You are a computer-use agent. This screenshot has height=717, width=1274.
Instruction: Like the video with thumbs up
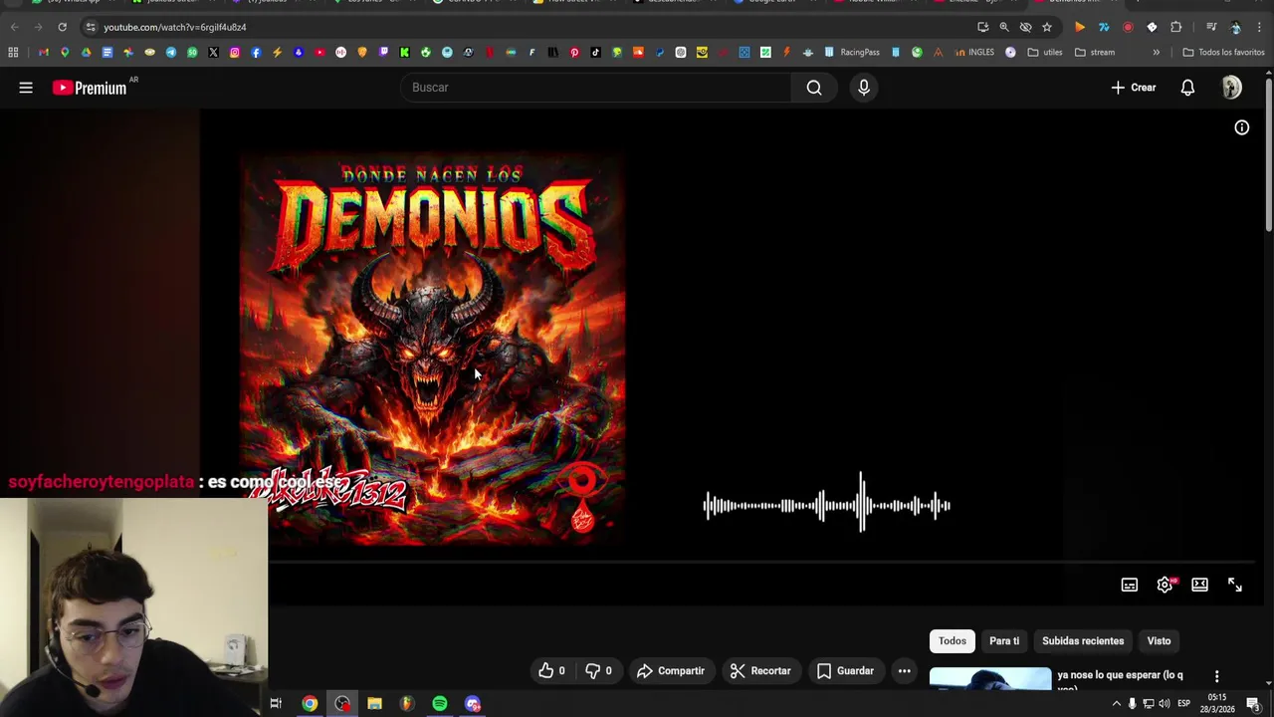pyautogui.click(x=551, y=671)
